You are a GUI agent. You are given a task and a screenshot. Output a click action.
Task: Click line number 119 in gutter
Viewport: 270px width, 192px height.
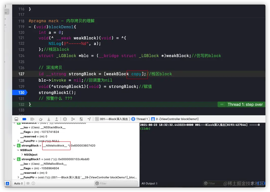click(x=21, y=27)
